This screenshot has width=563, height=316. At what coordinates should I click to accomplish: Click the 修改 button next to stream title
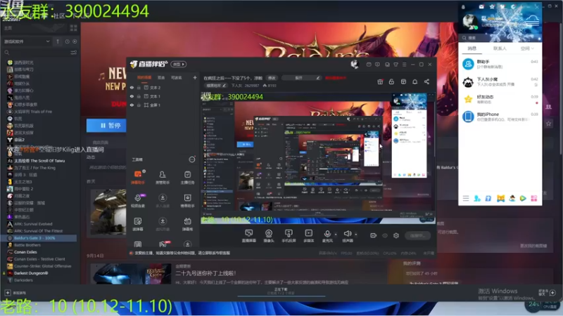272,78
